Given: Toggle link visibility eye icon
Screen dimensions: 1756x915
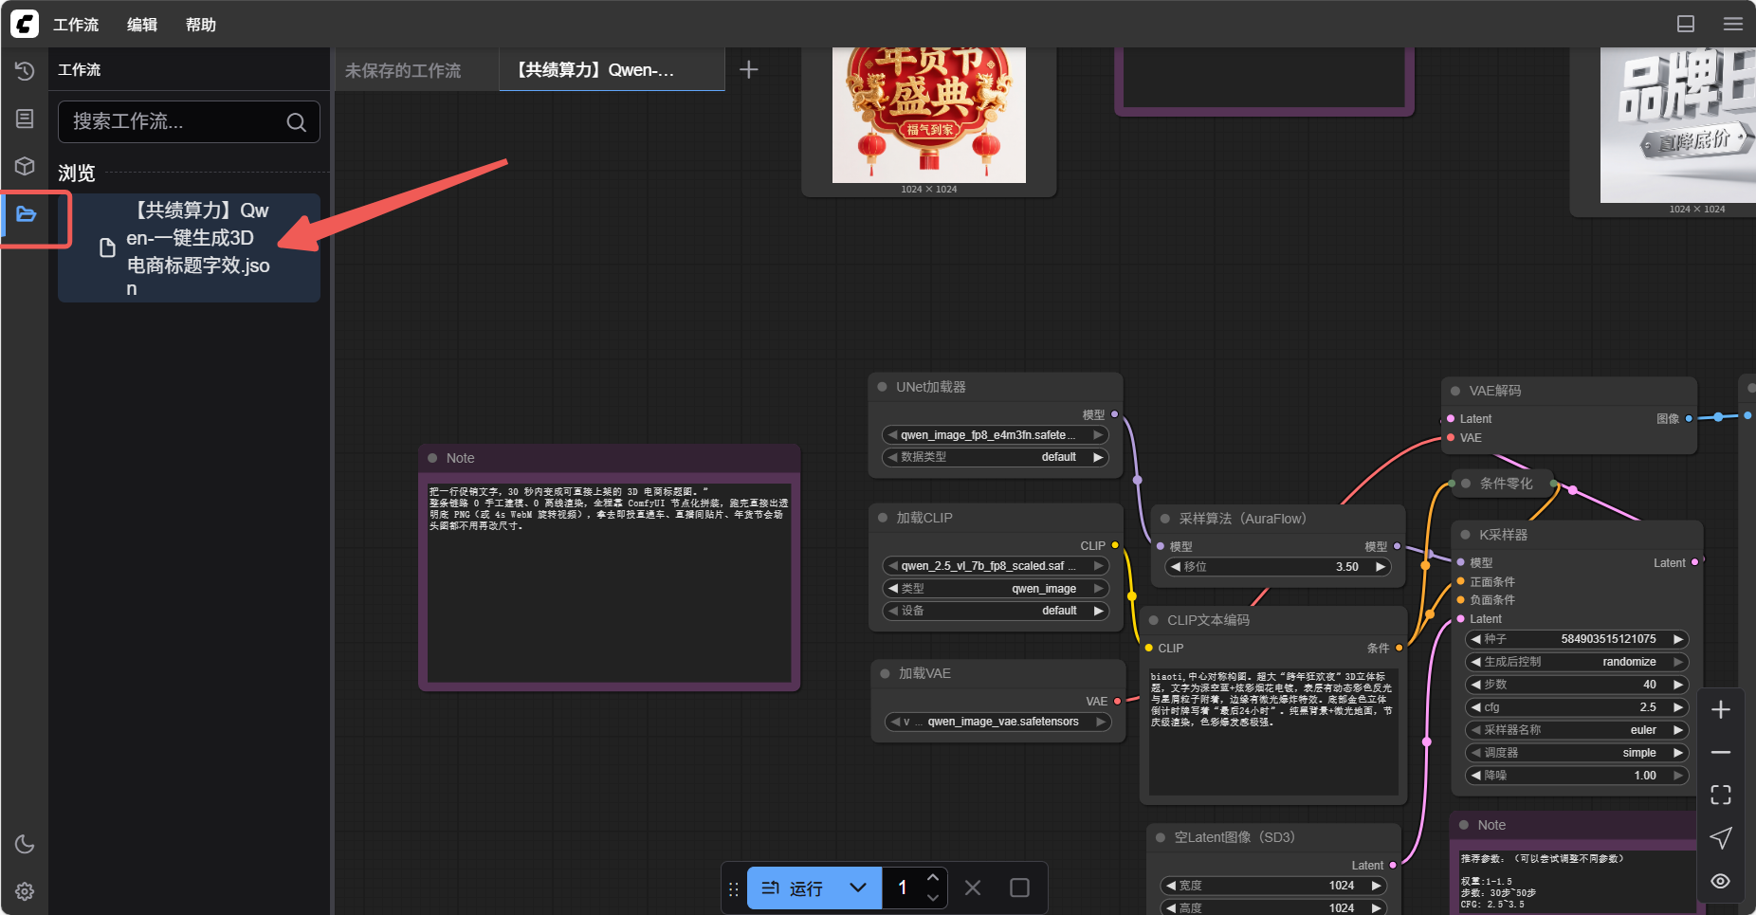Looking at the screenshot, I should click(1720, 881).
